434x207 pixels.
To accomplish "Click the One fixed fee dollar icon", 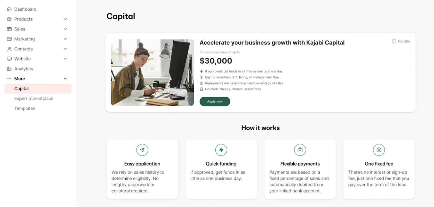I will (x=379, y=150).
